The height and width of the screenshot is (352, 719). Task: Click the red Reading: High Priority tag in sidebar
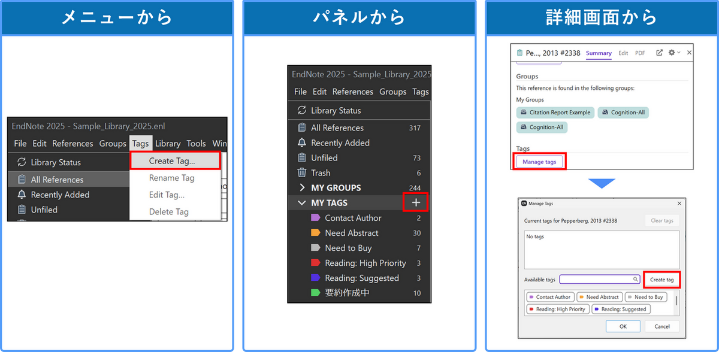[x=365, y=263]
